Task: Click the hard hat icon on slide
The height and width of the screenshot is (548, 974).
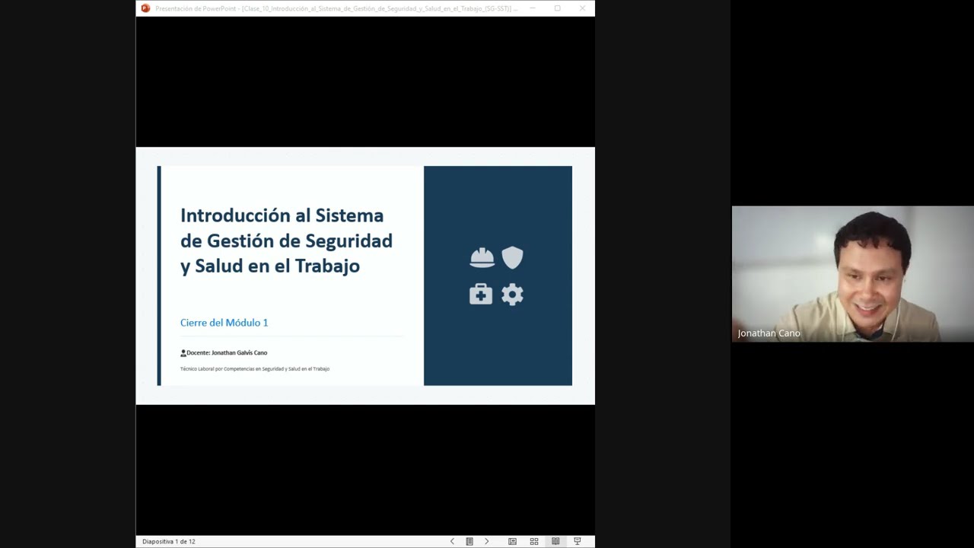Action: click(482, 258)
